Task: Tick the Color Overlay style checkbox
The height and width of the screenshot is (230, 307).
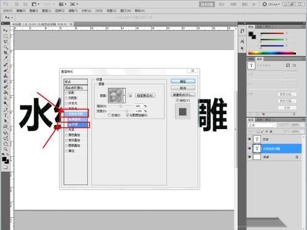Action: pyautogui.click(x=66, y=135)
